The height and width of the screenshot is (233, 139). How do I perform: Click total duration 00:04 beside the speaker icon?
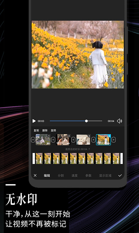[x=111, y=121]
